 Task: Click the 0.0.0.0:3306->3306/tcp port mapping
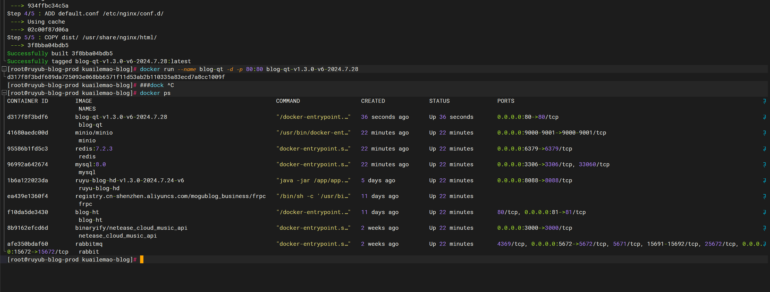[535, 164]
